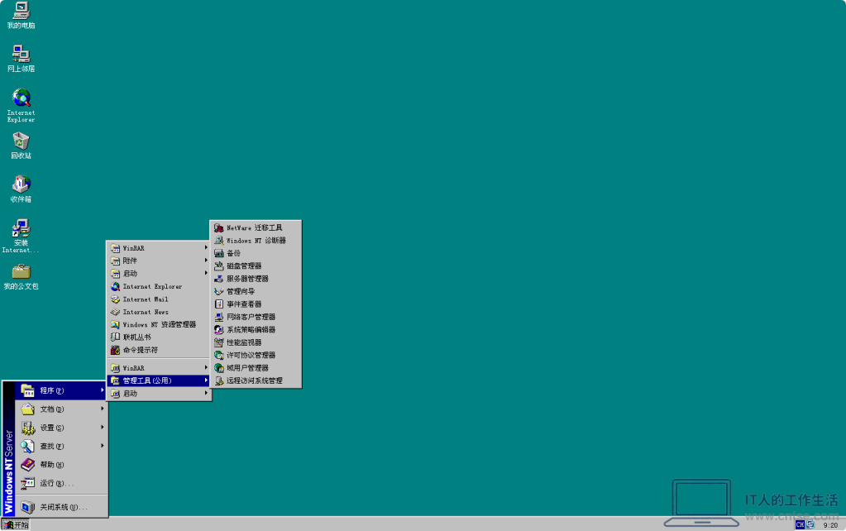846x531 pixels.
Task: Expand the WinRAR folder above 附件
Action: (x=159, y=248)
